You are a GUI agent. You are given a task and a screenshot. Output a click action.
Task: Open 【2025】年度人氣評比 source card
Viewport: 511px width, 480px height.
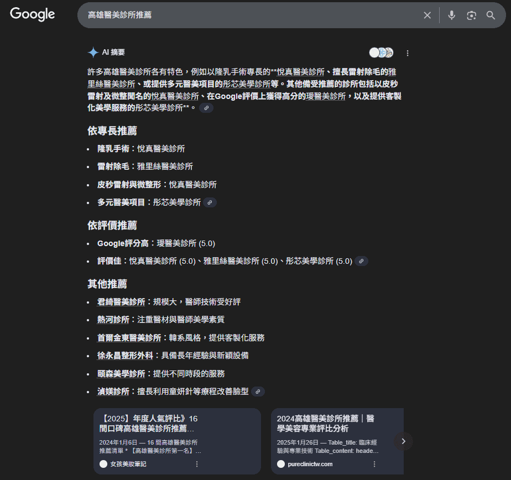(177, 441)
